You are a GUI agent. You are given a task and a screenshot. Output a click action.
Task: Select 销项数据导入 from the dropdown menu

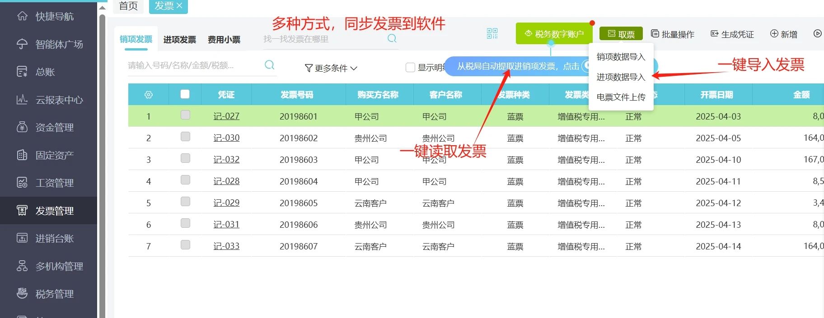tap(621, 57)
